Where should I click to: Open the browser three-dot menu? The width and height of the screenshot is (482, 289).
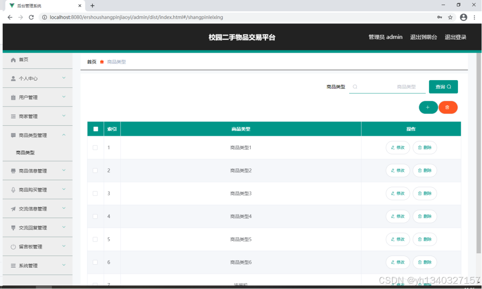[x=475, y=17]
